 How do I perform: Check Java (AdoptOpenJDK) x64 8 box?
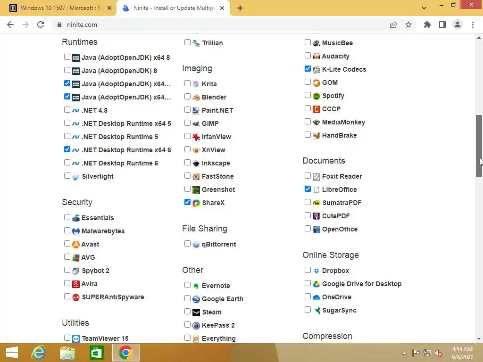tap(67, 57)
